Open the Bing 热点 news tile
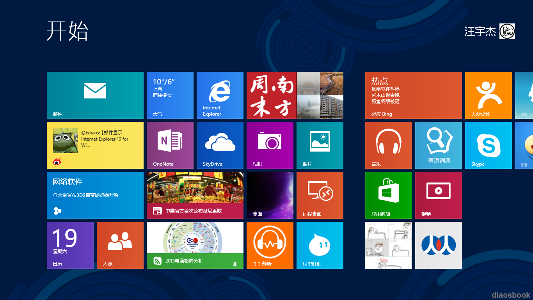This screenshot has width=533, height=300. tap(414, 95)
